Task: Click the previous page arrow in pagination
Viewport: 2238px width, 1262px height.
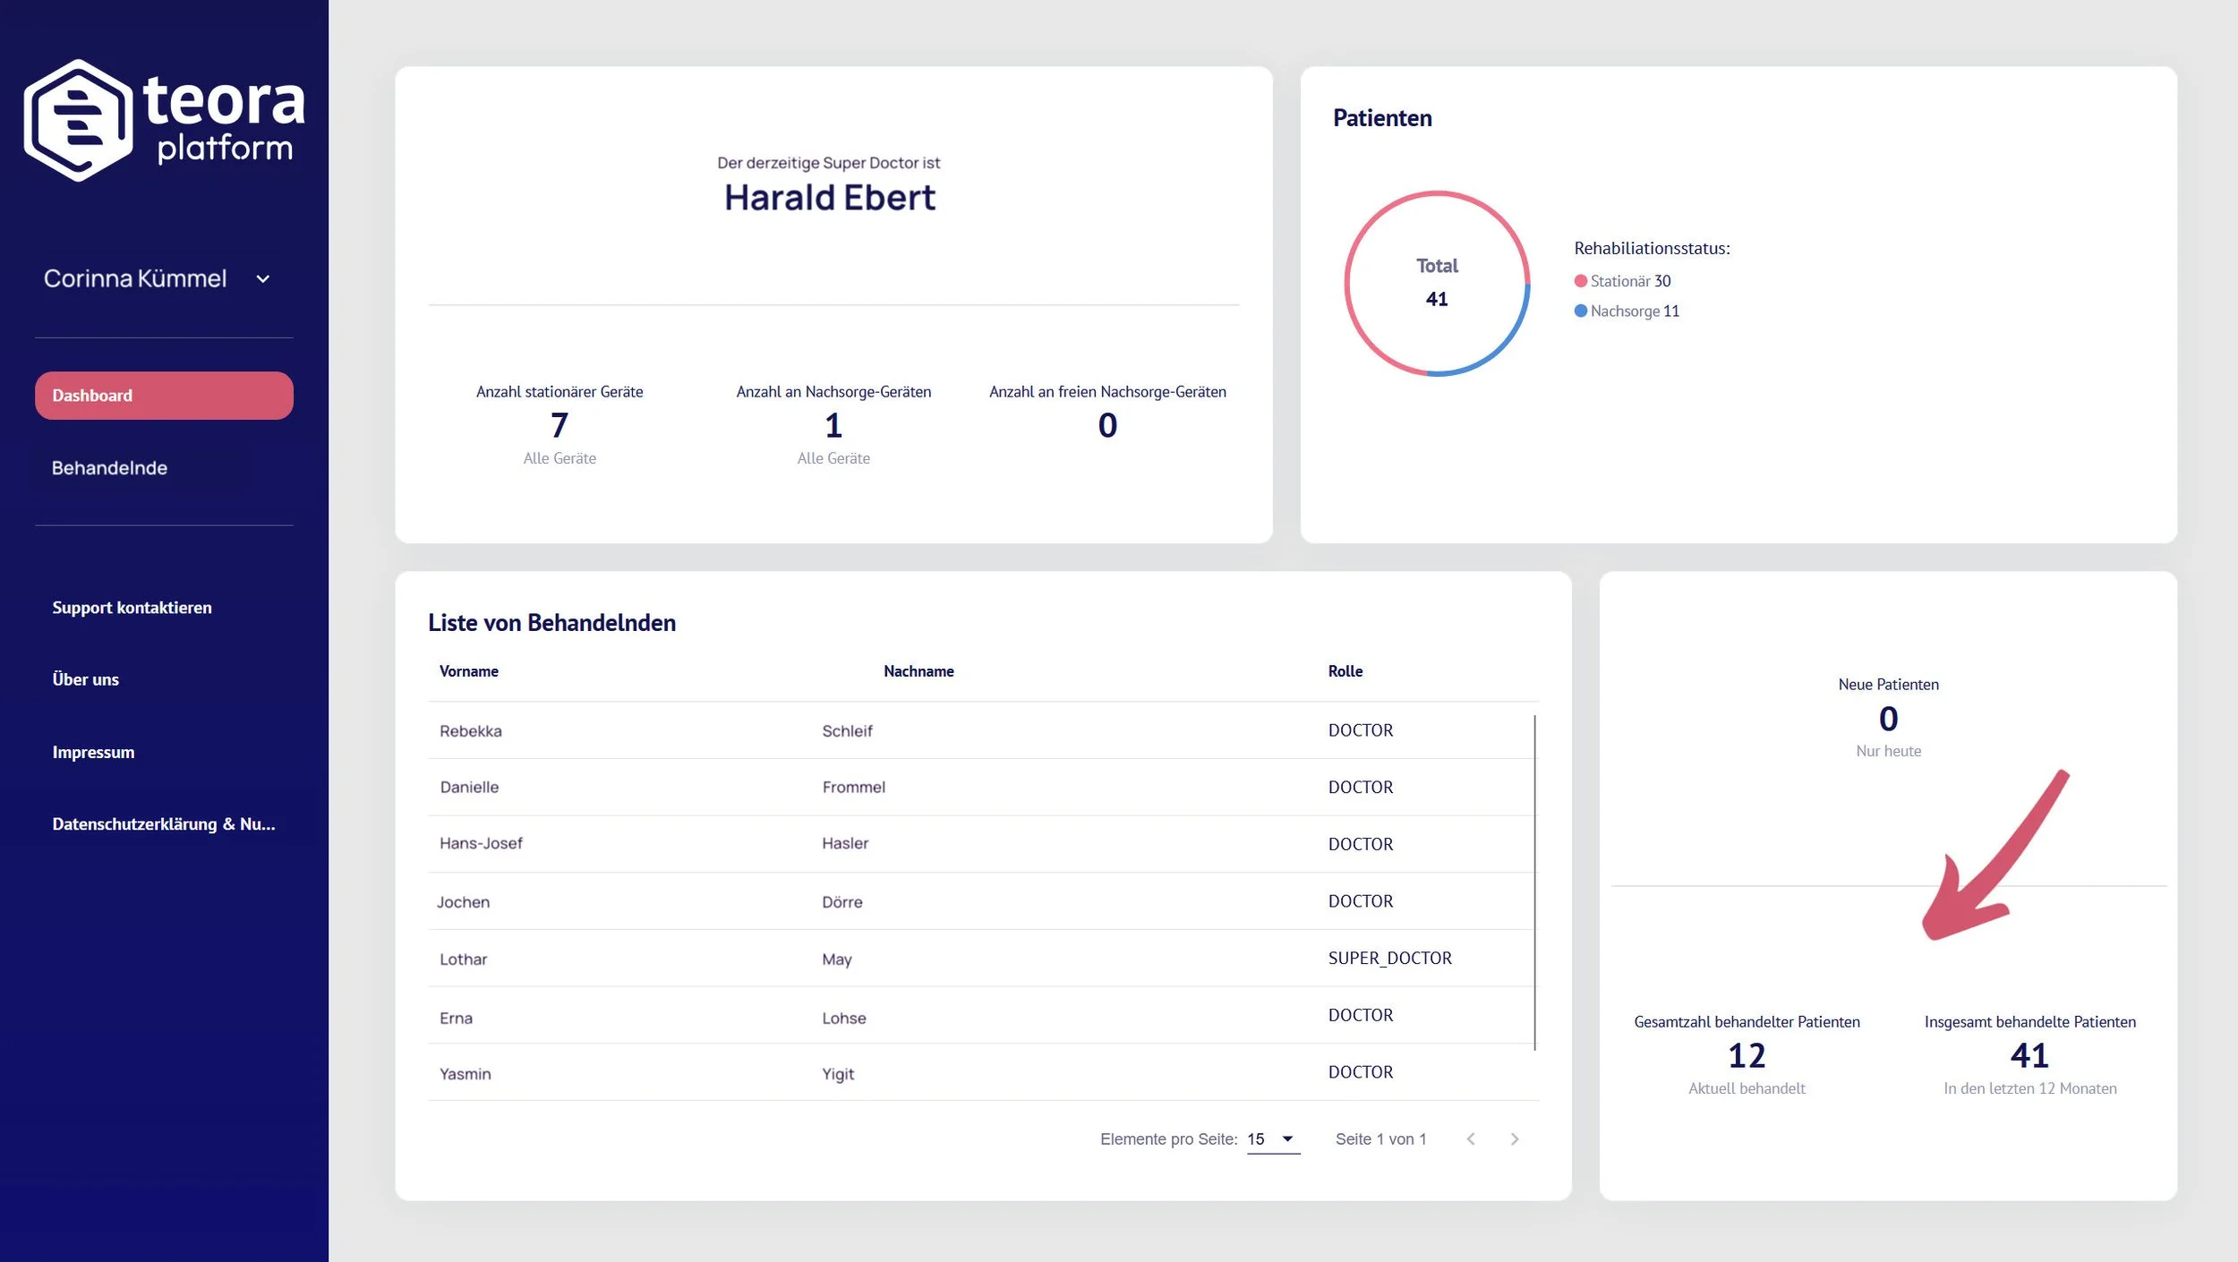Action: click(x=1470, y=1139)
